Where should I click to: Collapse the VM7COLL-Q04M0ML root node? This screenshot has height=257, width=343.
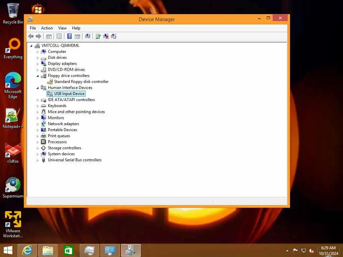[31, 46]
